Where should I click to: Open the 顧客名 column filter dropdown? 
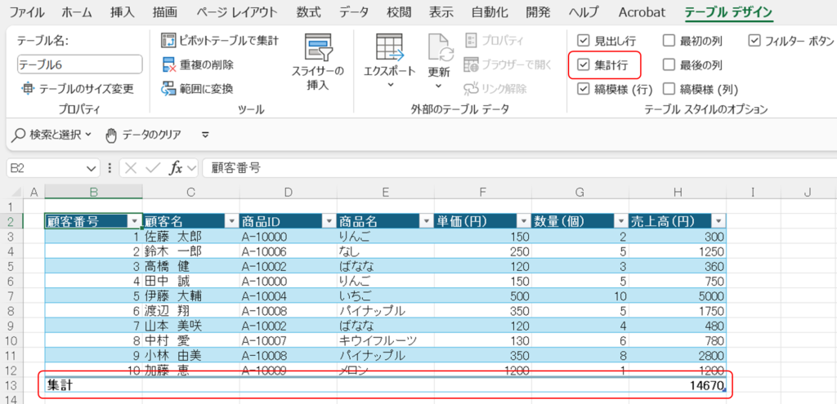pos(231,221)
